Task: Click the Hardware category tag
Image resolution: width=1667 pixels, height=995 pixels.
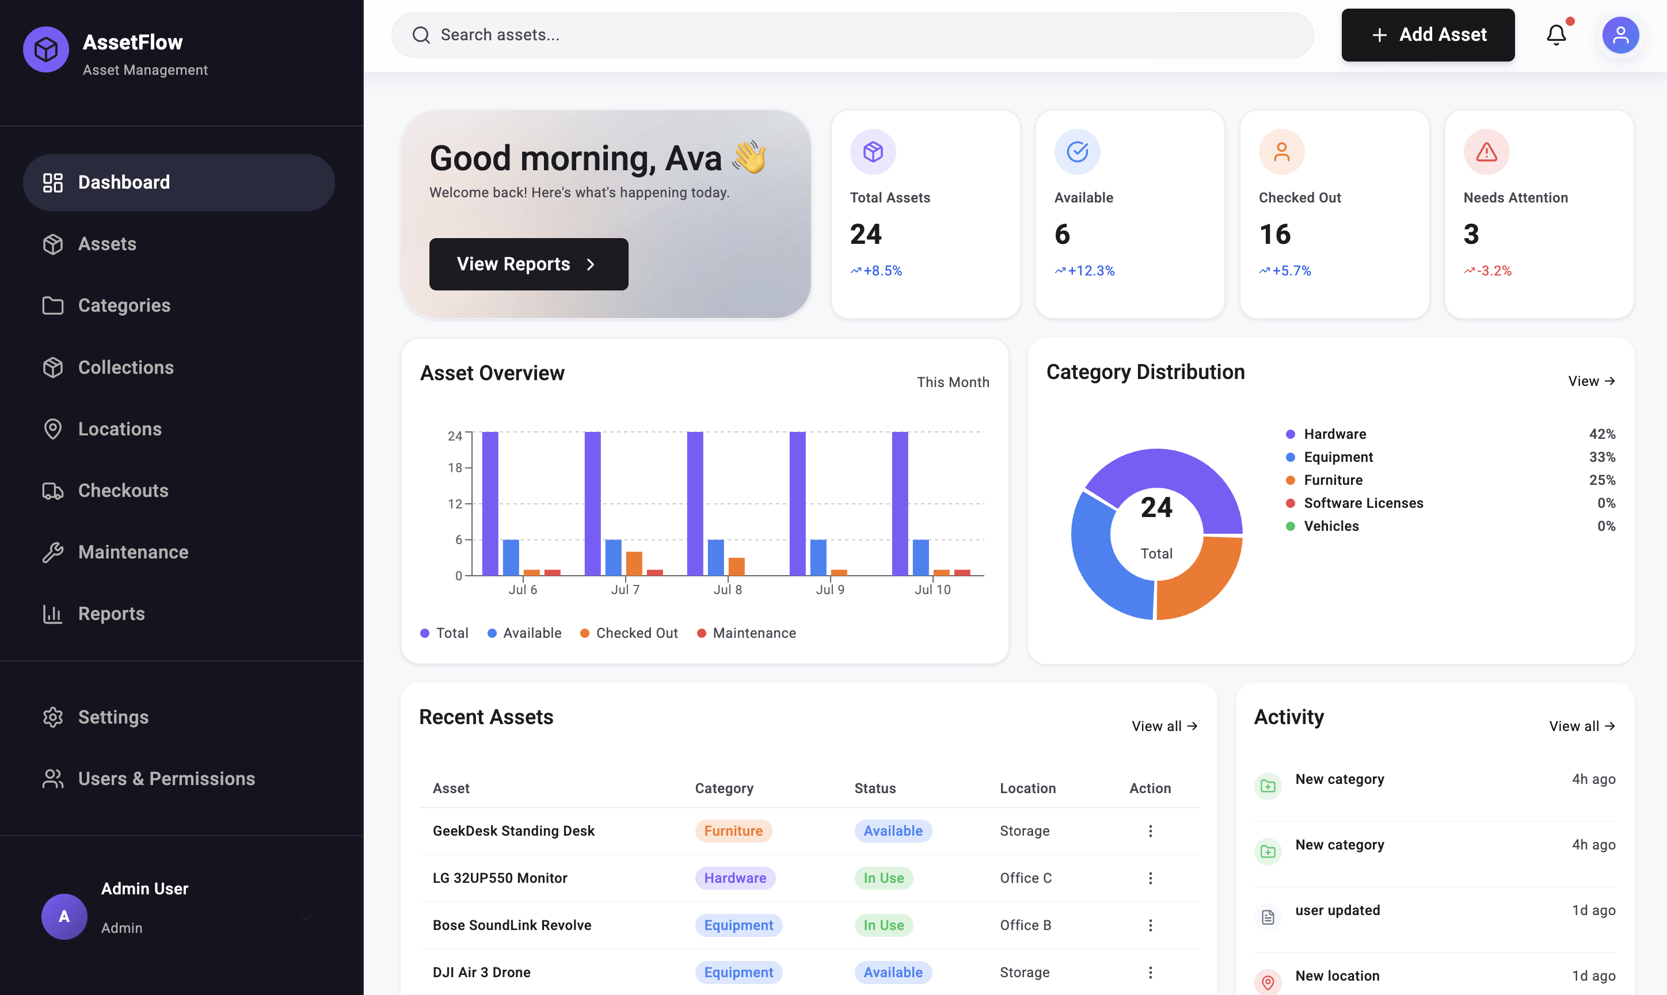Action: (734, 878)
